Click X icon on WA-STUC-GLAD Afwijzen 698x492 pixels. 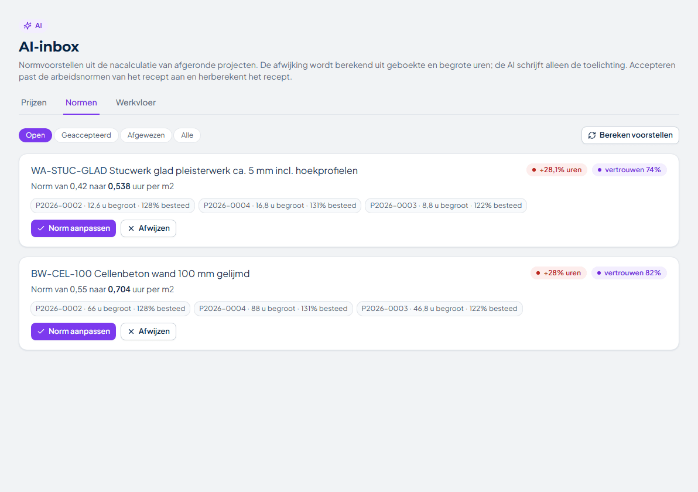[x=131, y=228]
